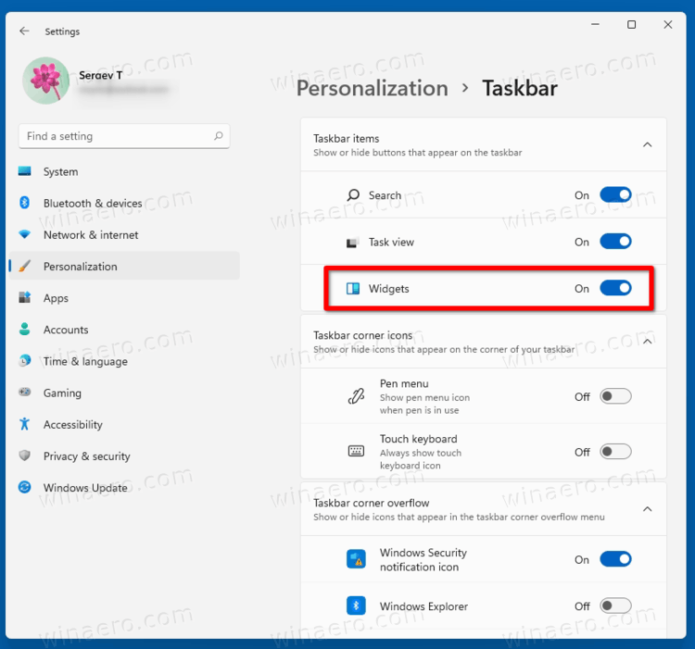695x649 pixels.
Task: Click the Apps icon in sidebar
Action: click(25, 297)
